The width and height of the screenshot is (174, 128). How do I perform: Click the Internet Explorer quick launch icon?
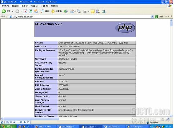pyautogui.click(x=27, y=126)
